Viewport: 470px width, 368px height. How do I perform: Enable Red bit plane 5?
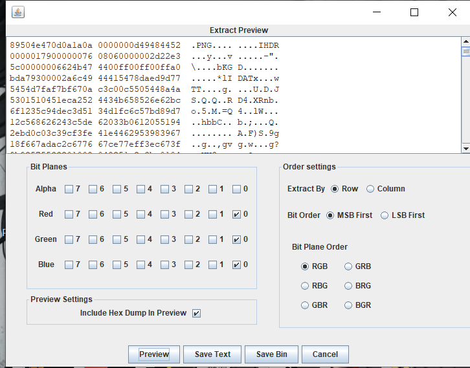[117, 214]
